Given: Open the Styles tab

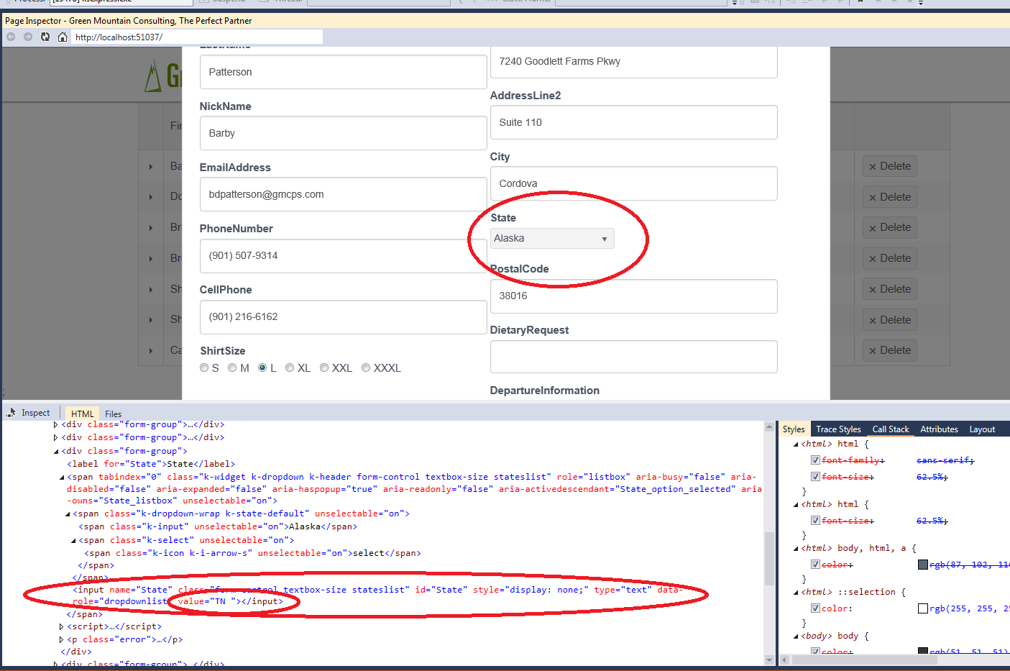Looking at the screenshot, I should pos(794,429).
